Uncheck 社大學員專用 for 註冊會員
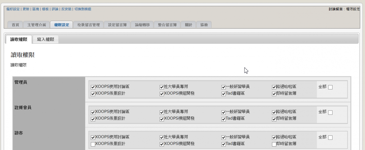365x150 pixels. pos(162,113)
